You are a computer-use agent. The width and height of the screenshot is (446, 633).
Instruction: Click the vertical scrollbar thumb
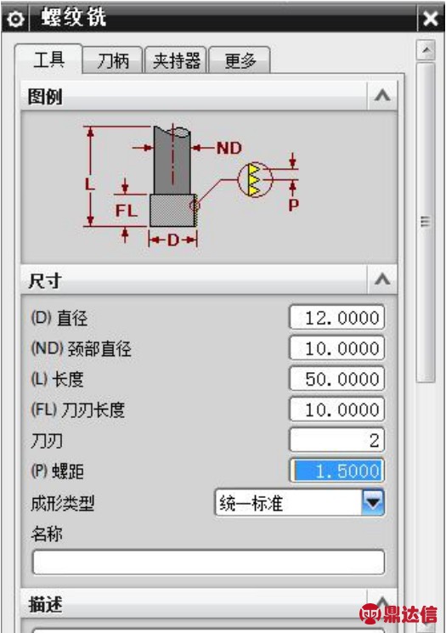426,222
